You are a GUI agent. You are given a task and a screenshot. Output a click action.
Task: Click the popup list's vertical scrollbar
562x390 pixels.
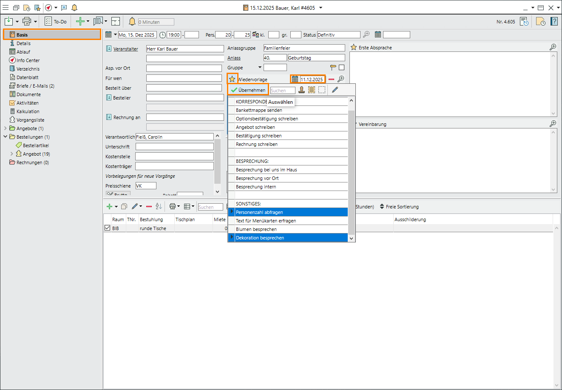[x=351, y=170]
